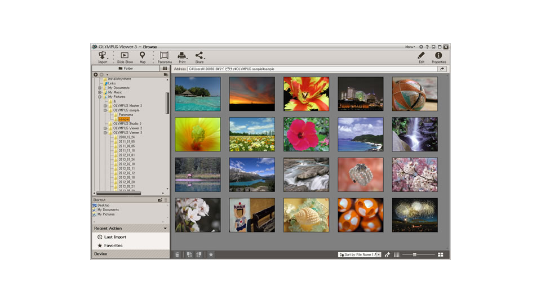
Task: Switch to Edit mode with pencil icon
Action: coord(422,57)
